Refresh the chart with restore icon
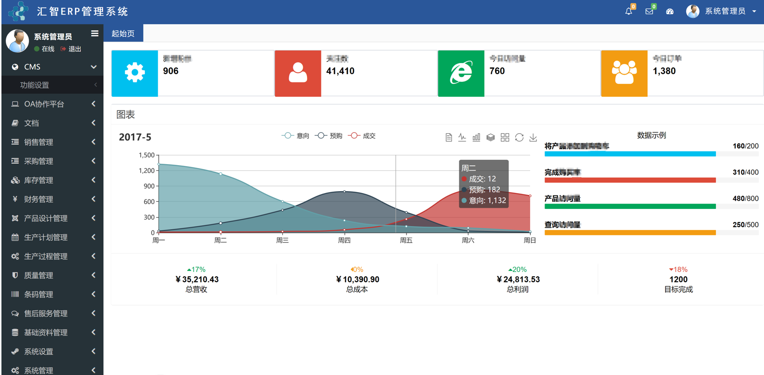This screenshot has height=375, width=764. 519,138
